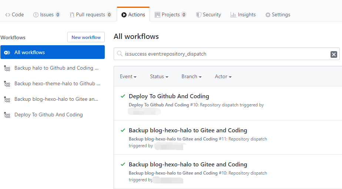
Task: Expand the Actor filter dropdown
Action: 223,76
